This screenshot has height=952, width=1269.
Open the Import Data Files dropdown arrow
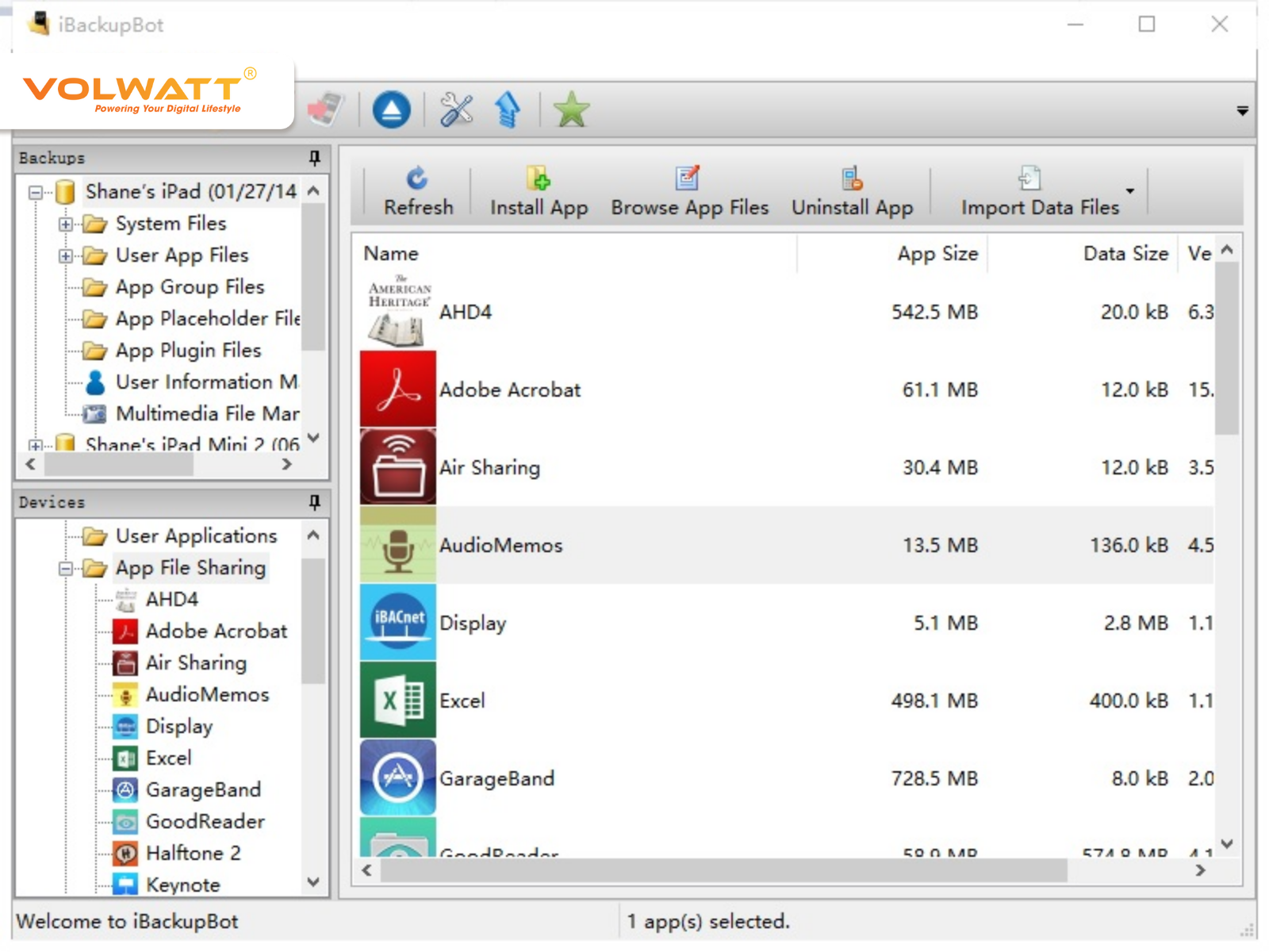pos(1130,191)
